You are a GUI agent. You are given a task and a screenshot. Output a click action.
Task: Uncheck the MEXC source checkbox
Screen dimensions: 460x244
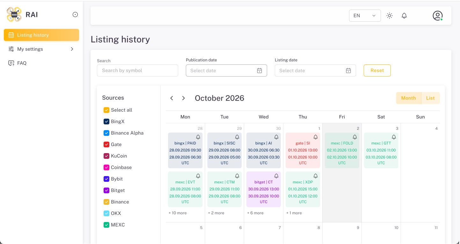click(106, 225)
